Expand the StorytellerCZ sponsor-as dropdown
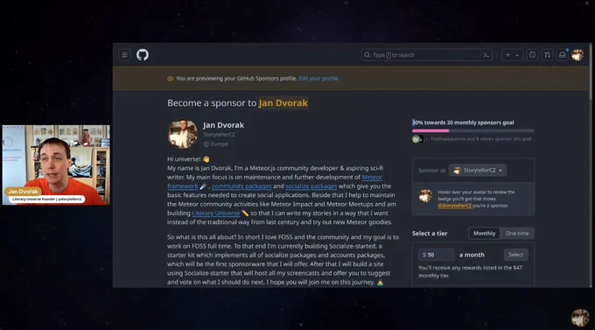 (478, 170)
